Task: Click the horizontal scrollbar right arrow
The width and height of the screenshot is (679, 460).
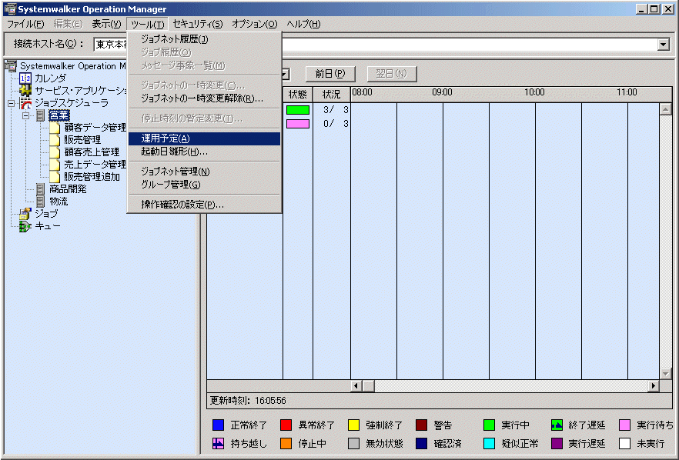Action: (654, 385)
